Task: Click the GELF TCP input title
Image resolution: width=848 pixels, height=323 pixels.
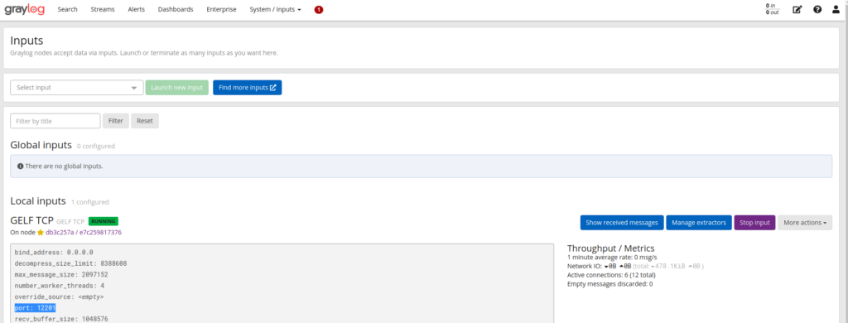Action: pyautogui.click(x=31, y=220)
